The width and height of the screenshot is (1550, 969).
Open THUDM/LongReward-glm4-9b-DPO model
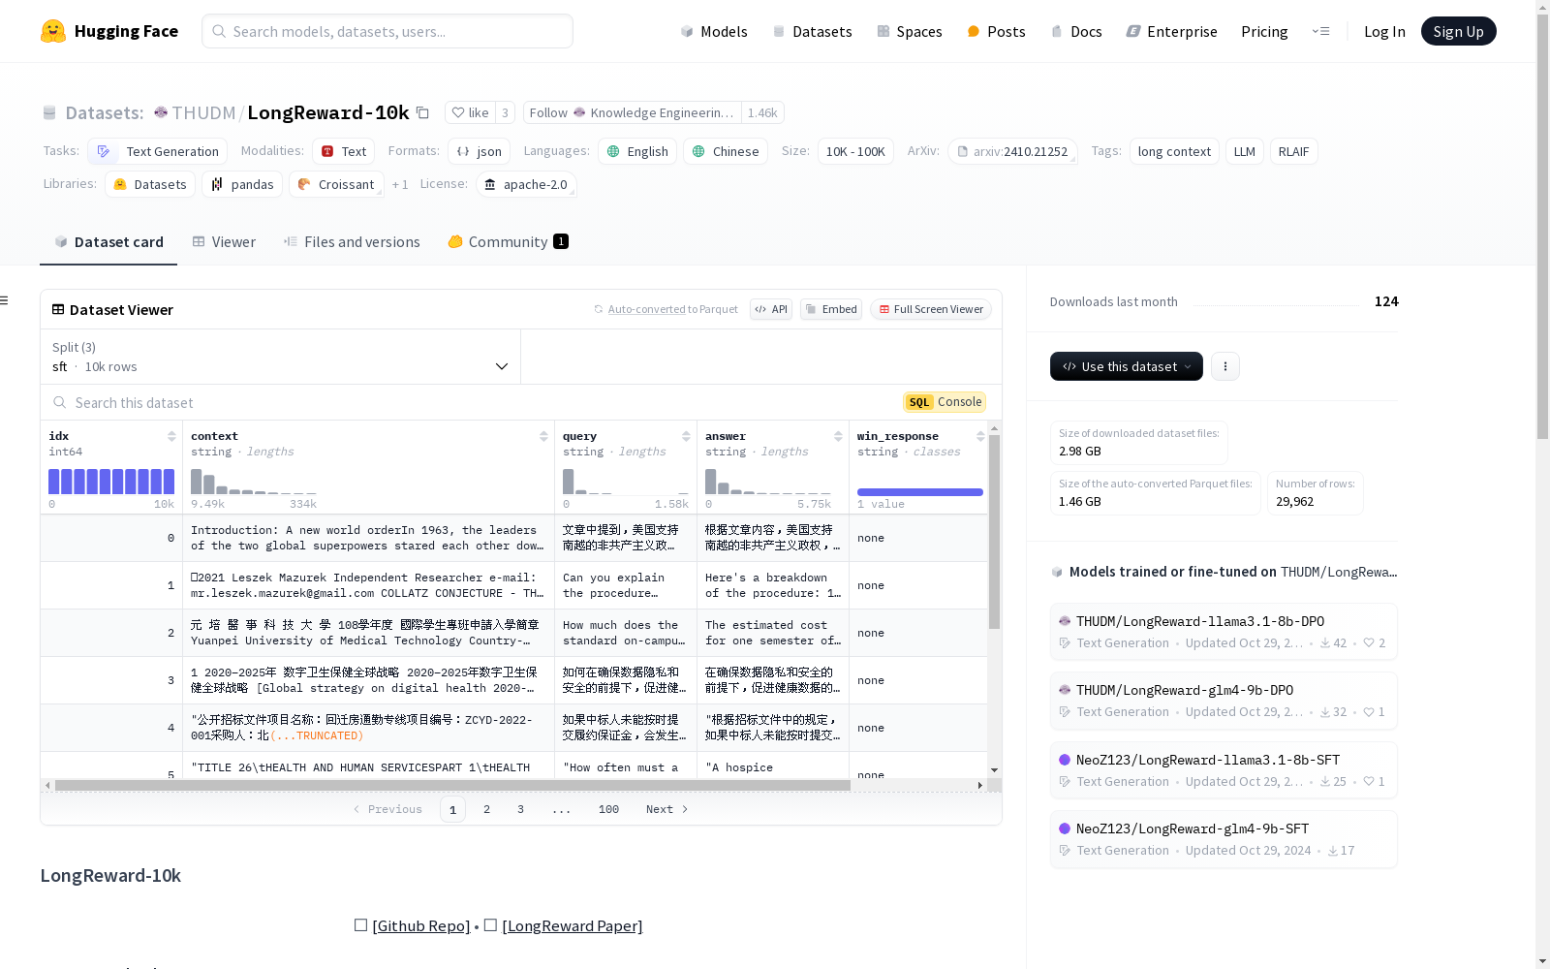pos(1224,701)
